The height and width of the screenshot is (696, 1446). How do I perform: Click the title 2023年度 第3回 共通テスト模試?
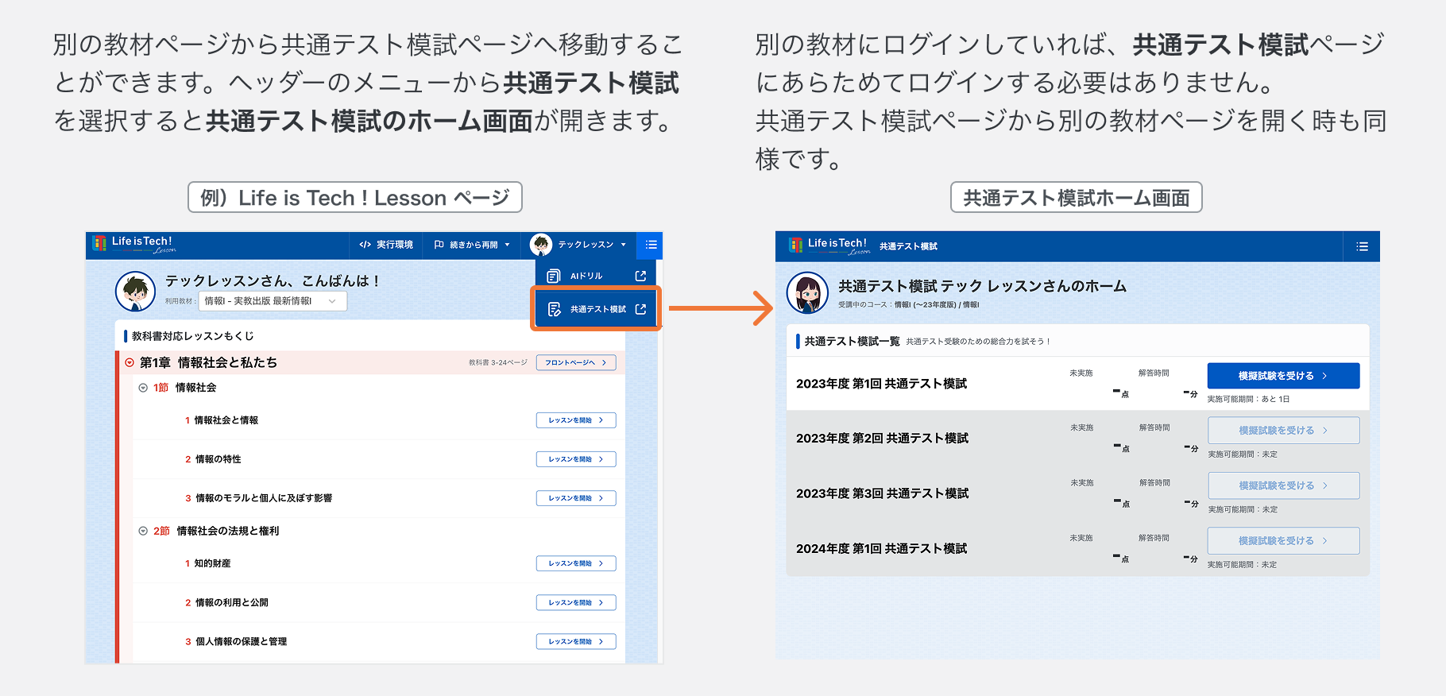882,493
